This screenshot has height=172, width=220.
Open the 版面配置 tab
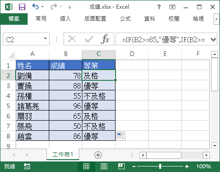tap(95, 19)
